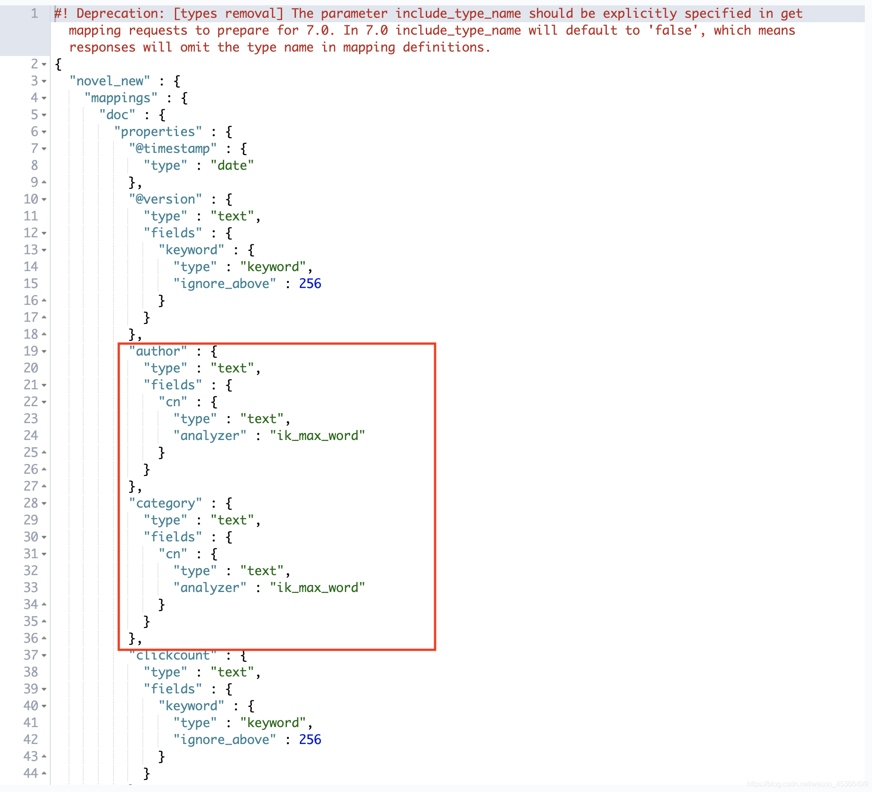
Task: Fold the "category" mapping on line 28
Action: tap(44, 504)
